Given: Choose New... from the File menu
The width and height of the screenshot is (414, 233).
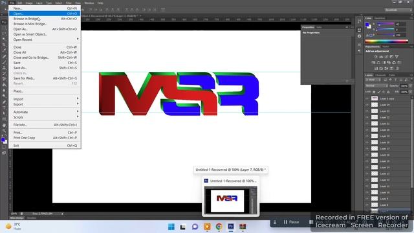Looking at the screenshot, I should pyautogui.click(x=45, y=8).
